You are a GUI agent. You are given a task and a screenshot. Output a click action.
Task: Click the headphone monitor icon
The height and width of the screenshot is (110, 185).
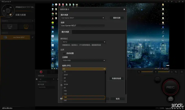point(172,72)
